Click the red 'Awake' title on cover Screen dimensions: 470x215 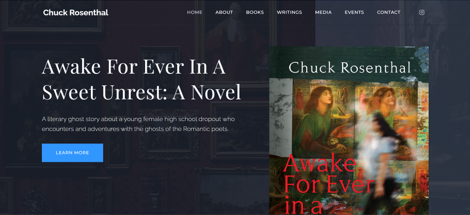pyautogui.click(x=319, y=163)
